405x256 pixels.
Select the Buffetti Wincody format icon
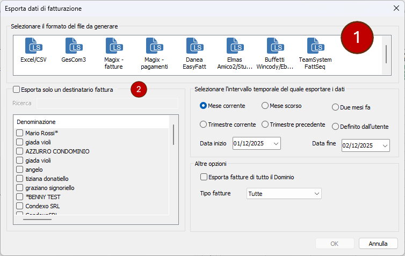[275, 46]
